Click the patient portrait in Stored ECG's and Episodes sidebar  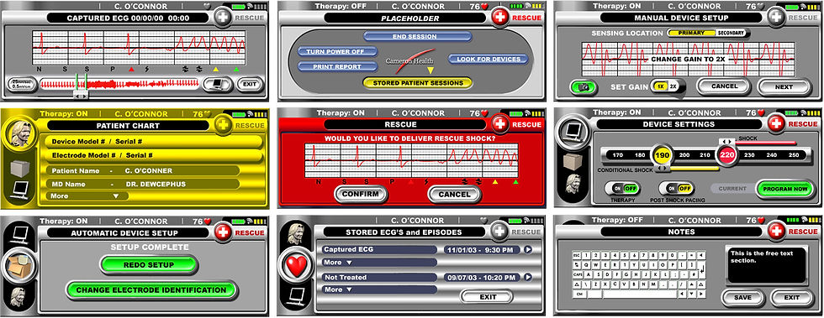[x=297, y=233]
